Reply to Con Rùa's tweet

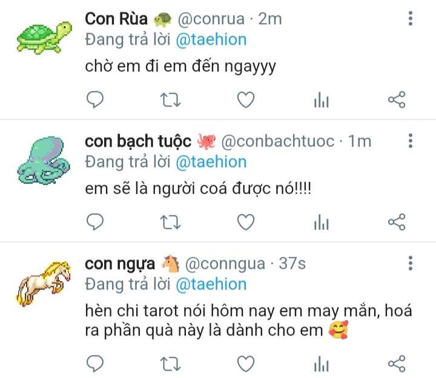pos(95,100)
